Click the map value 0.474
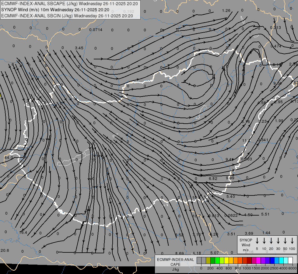 click(276, 46)
